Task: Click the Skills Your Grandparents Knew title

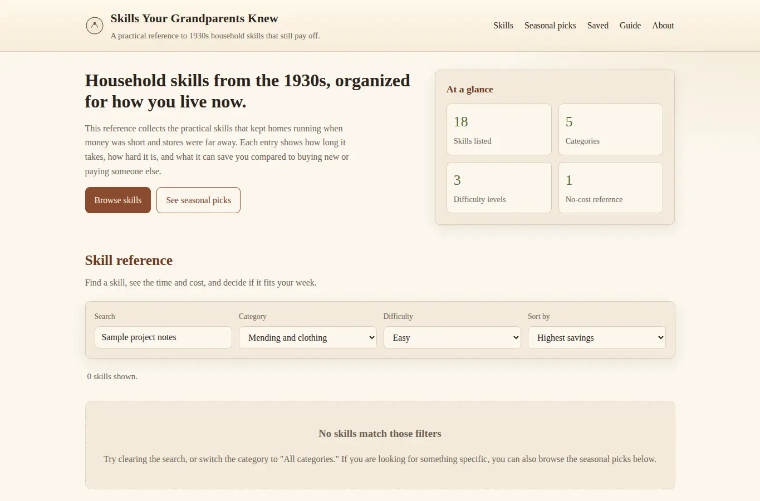Action: [194, 18]
